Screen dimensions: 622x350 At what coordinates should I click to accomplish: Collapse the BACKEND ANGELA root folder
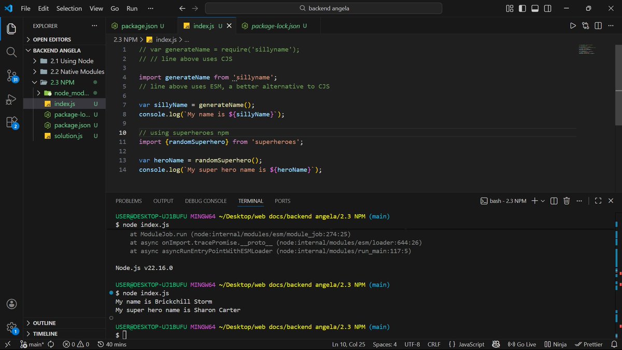64,50
